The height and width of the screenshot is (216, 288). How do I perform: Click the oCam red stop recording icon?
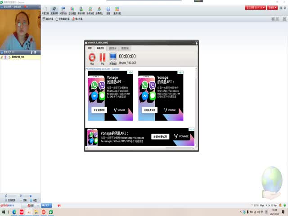tap(92, 57)
